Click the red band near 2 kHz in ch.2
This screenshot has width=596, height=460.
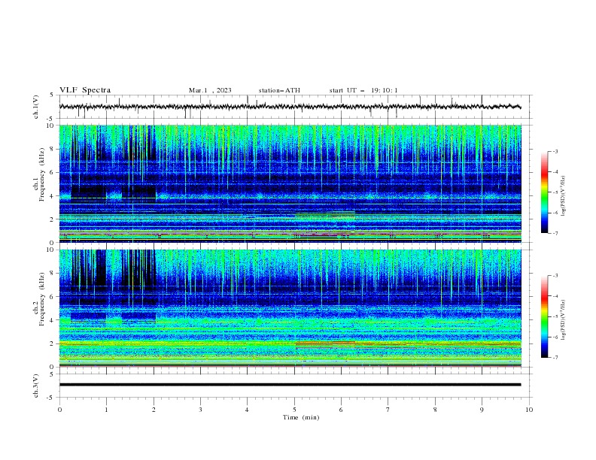click(325, 343)
